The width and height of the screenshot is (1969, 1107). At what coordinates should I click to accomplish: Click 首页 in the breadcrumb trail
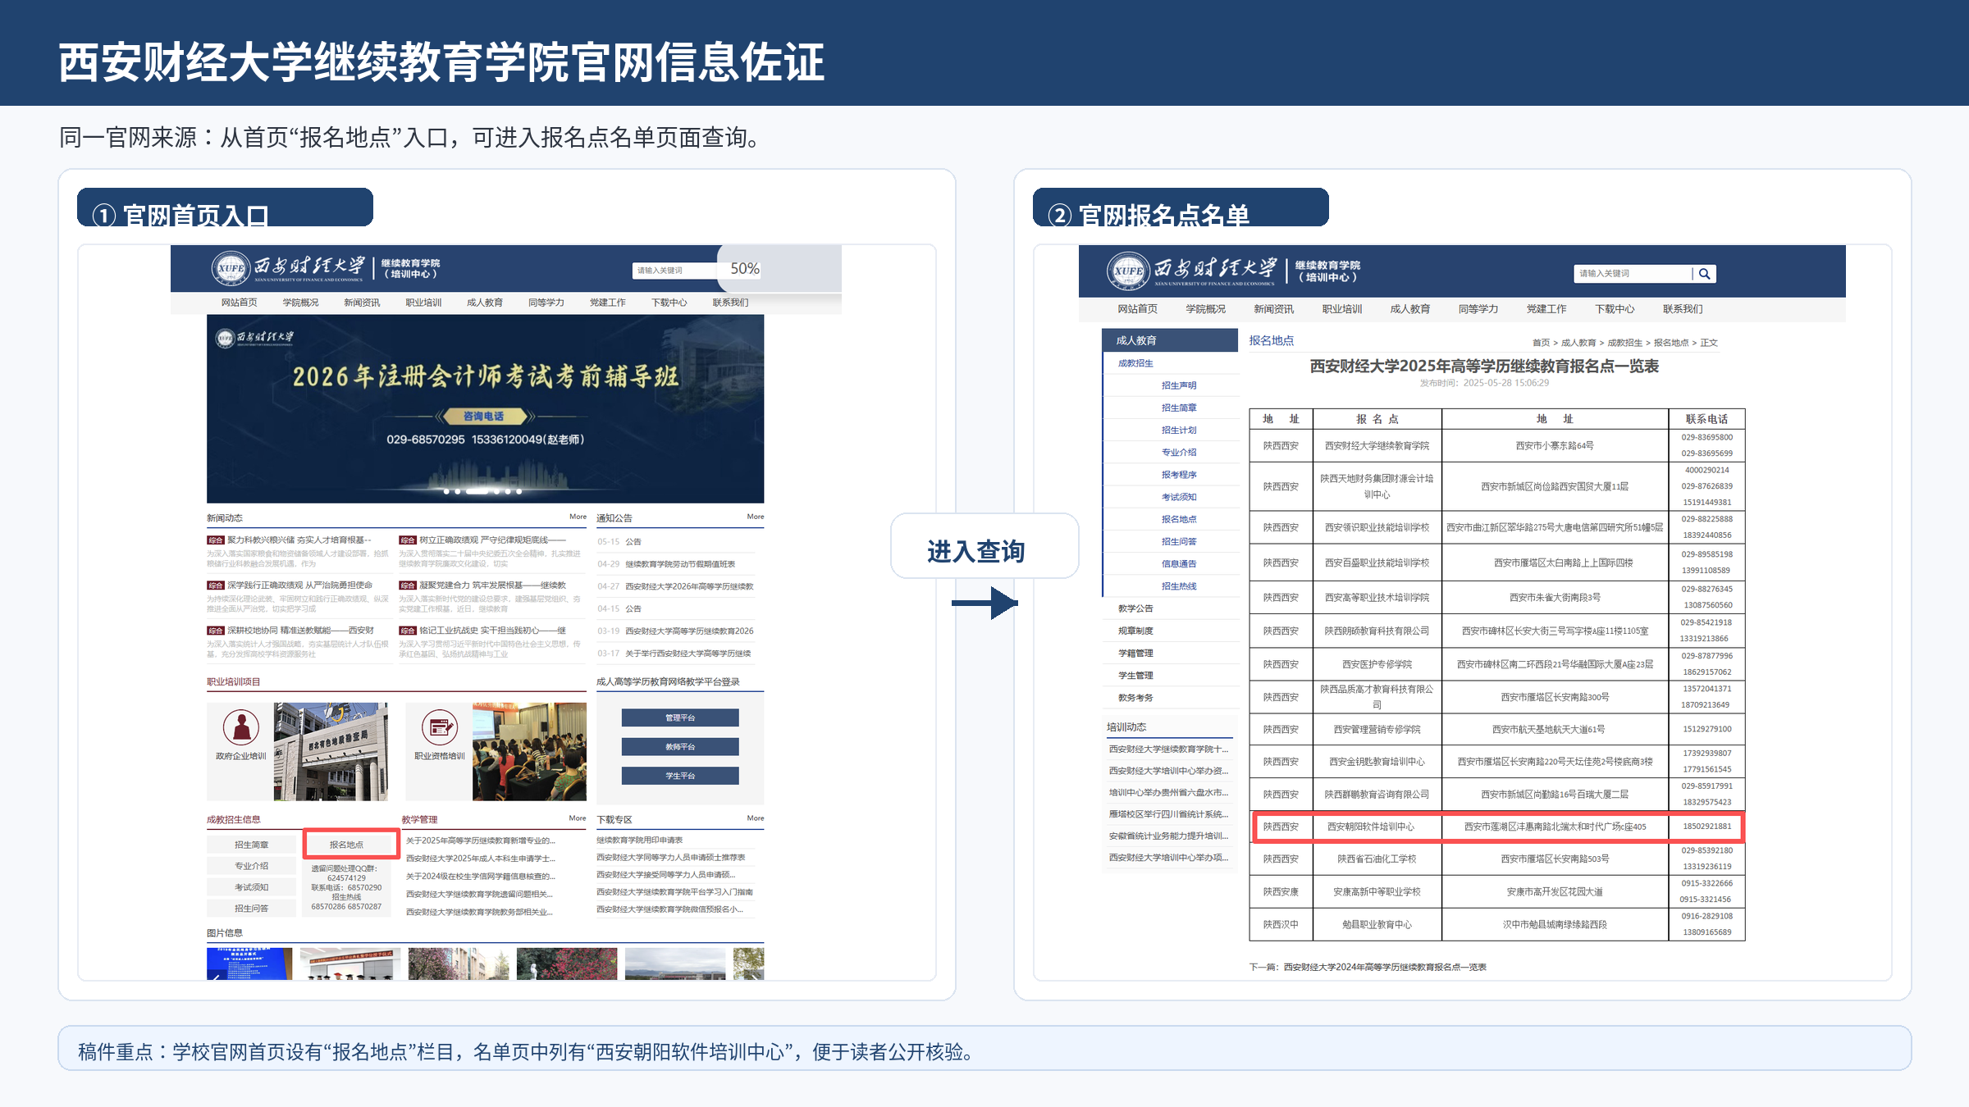(x=1541, y=343)
